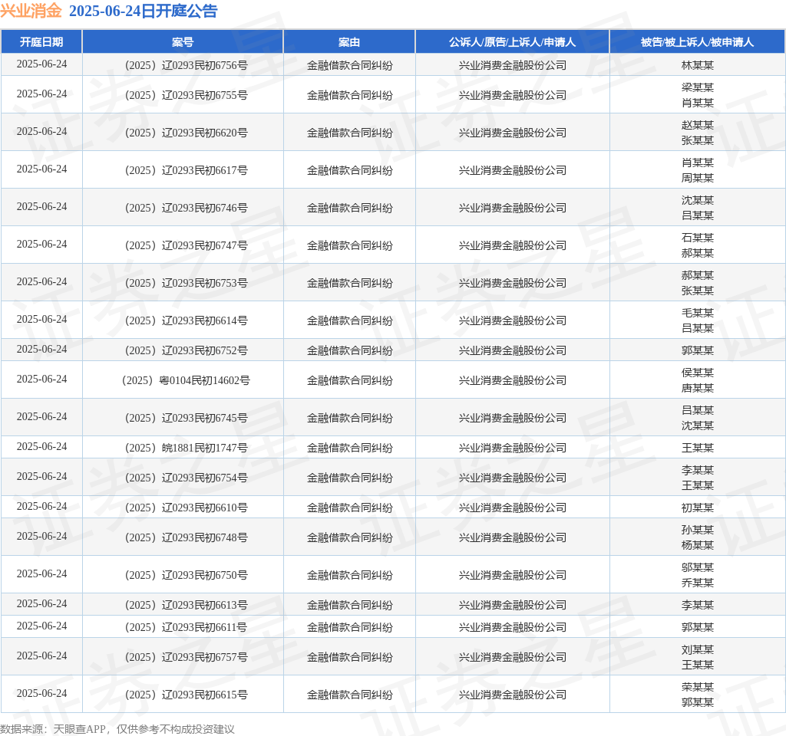The image size is (786, 736).
Task: Click case number 辽0293民初6617号
Action: point(186,170)
